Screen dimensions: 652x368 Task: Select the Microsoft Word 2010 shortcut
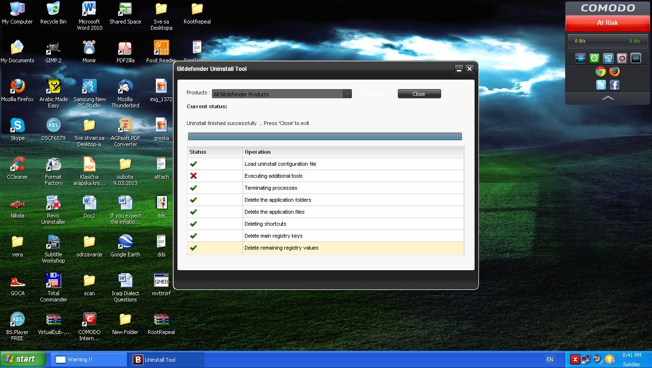[x=89, y=16]
